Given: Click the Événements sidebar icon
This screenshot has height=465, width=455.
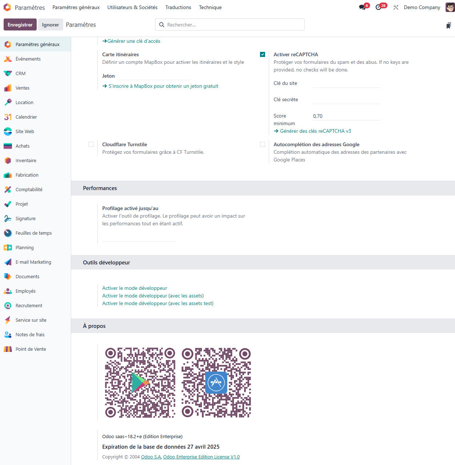Looking at the screenshot, I should 8,59.
